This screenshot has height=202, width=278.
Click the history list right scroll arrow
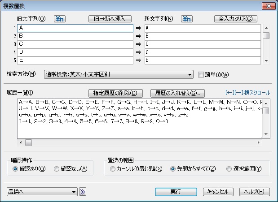(258, 143)
